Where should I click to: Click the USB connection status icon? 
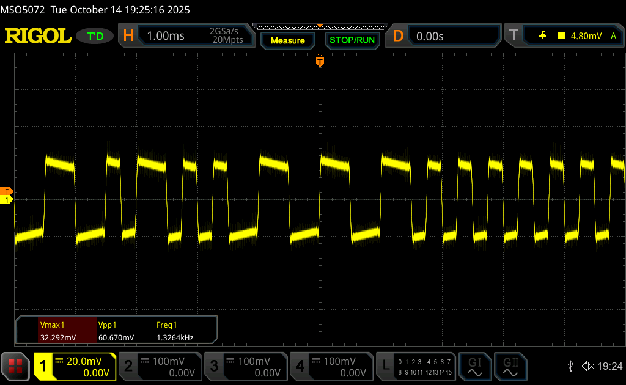tap(570, 366)
